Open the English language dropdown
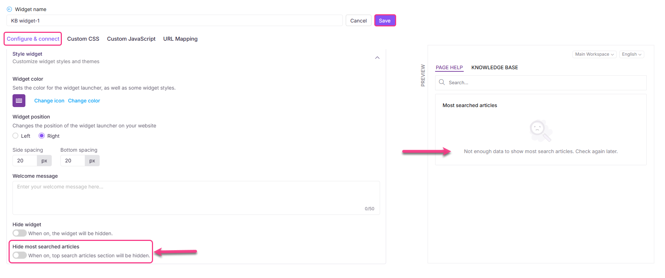The height and width of the screenshot is (278, 665). tap(631, 54)
